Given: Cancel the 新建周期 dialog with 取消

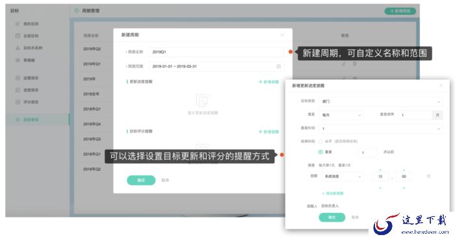Looking at the screenshot, I should tap(165, 181).
